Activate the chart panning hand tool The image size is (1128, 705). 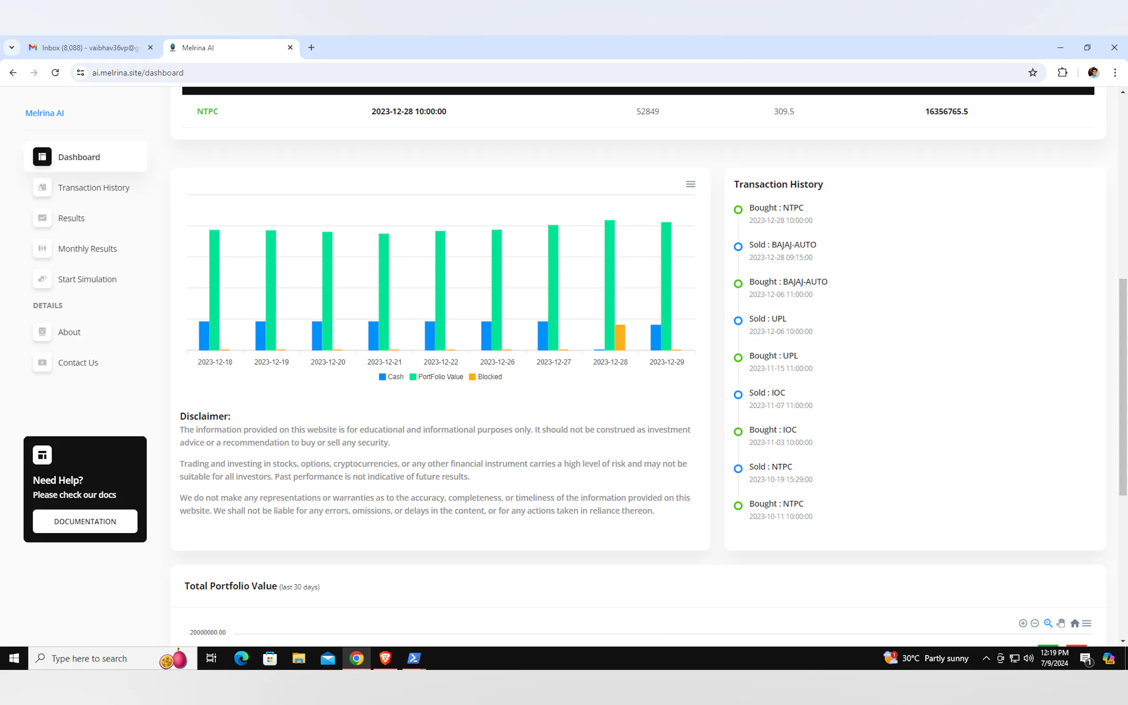1061,623
